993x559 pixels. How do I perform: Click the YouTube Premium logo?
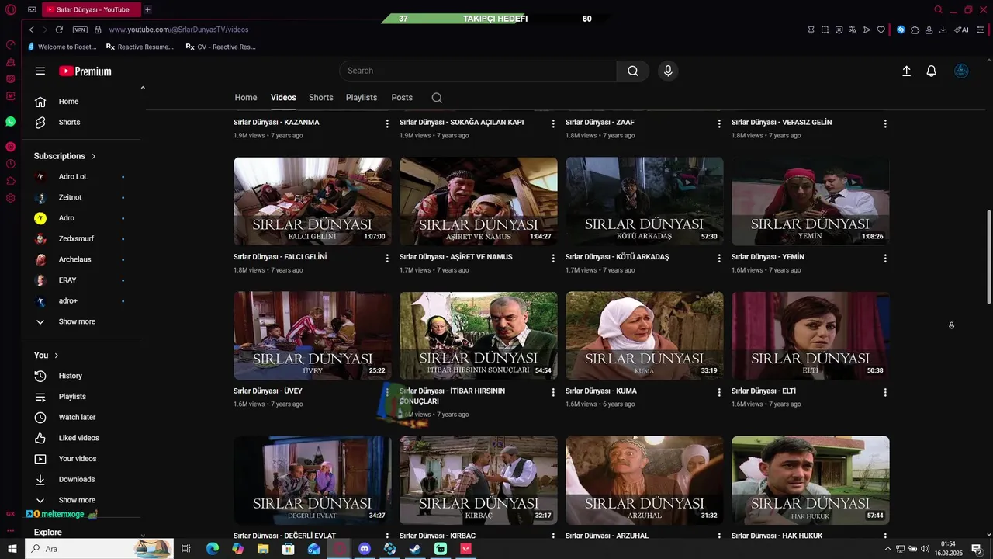(x=85, y=71)
